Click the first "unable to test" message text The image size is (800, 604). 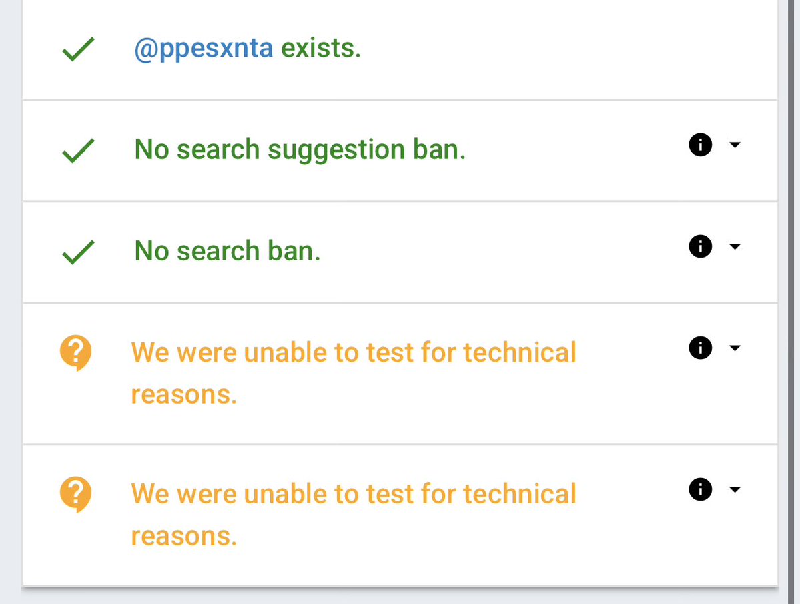click(354, 353)
